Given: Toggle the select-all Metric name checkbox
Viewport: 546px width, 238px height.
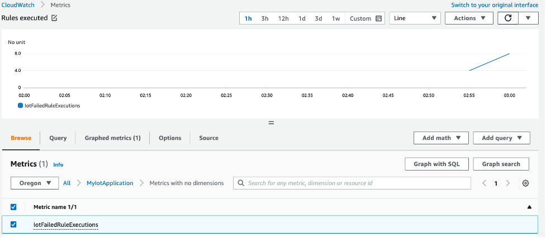Looking at the screenshot, I should coord(13,207).
